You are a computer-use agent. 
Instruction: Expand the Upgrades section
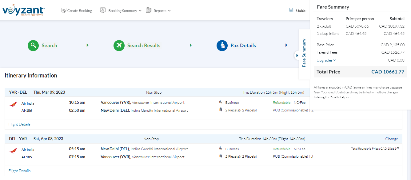[x=326, y=60]
